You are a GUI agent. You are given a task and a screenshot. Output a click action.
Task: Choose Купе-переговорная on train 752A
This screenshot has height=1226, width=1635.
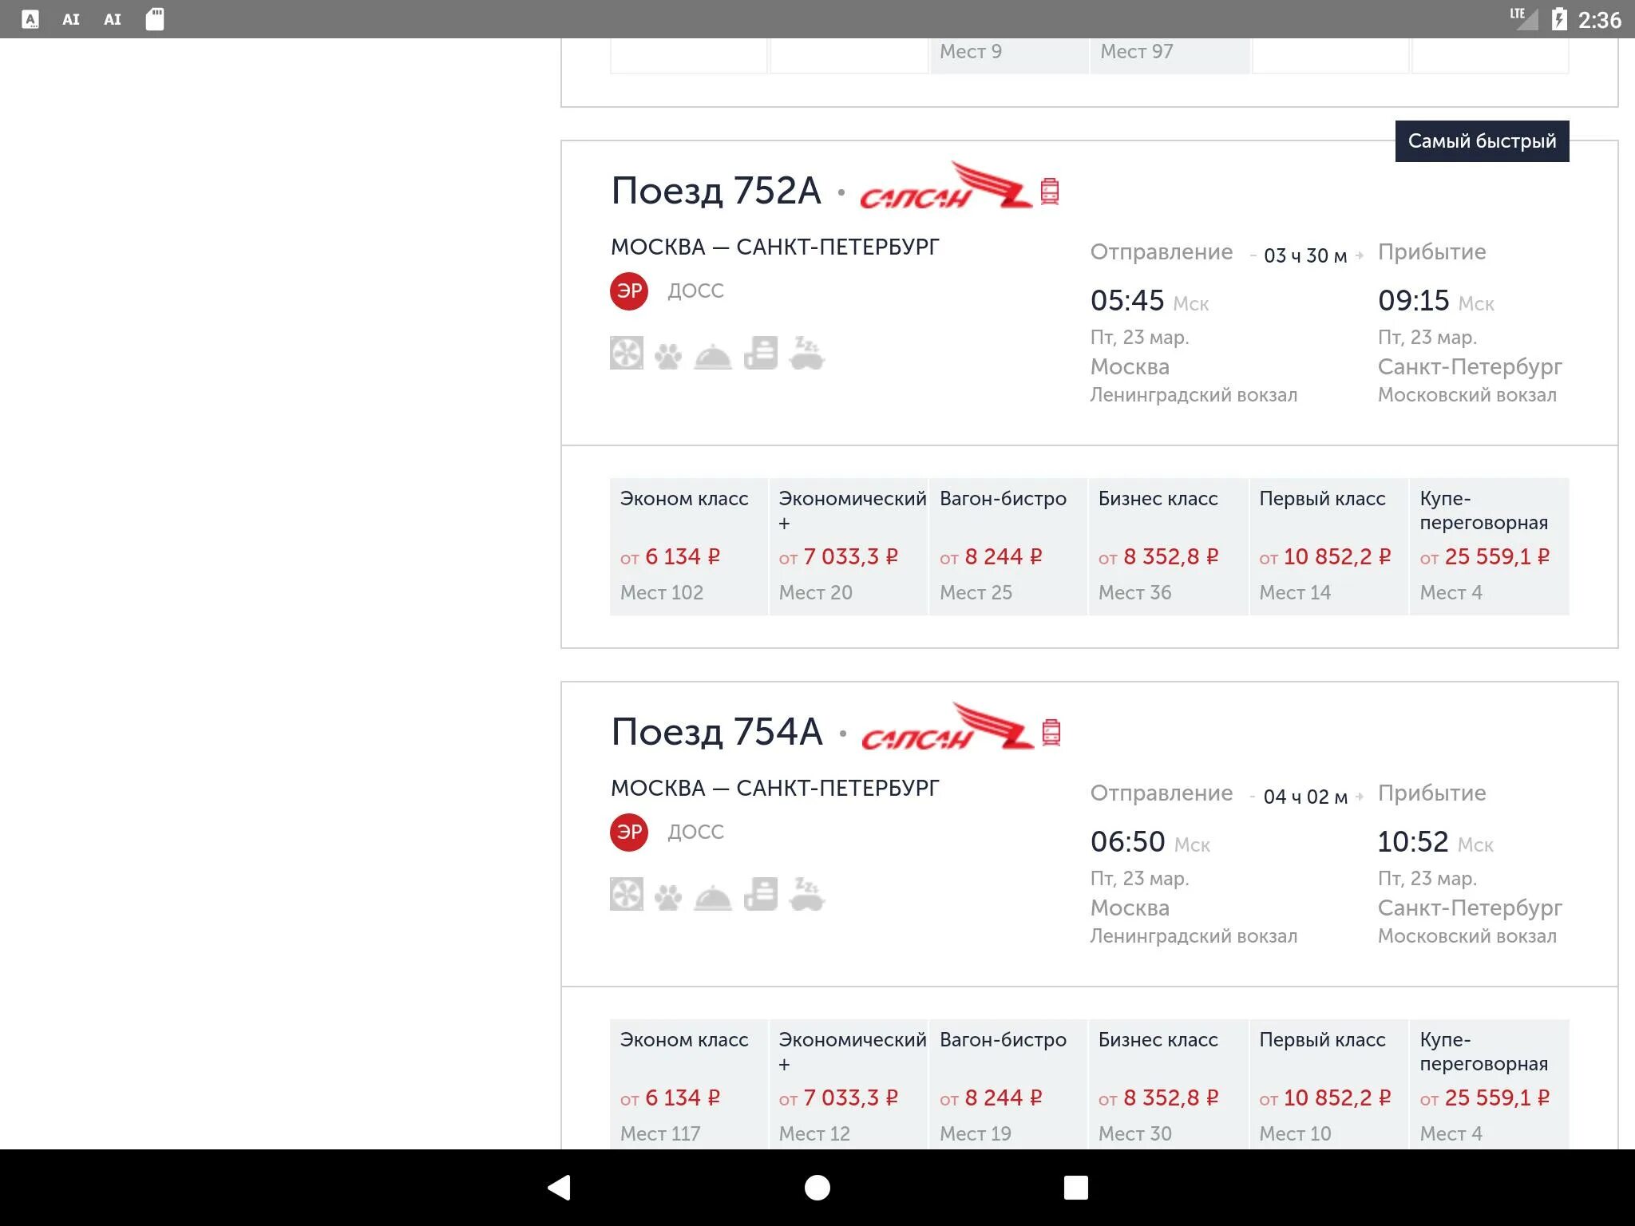pos(1489,546)
